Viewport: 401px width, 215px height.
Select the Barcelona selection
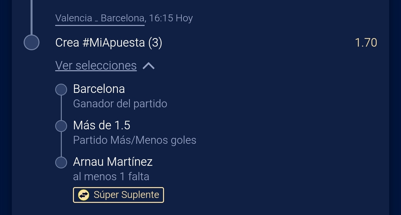pyautogui.click(x=99, y=89)
